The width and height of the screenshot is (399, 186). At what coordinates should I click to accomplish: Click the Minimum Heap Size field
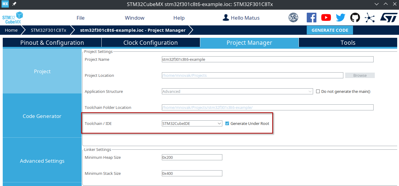pos(192,157)
